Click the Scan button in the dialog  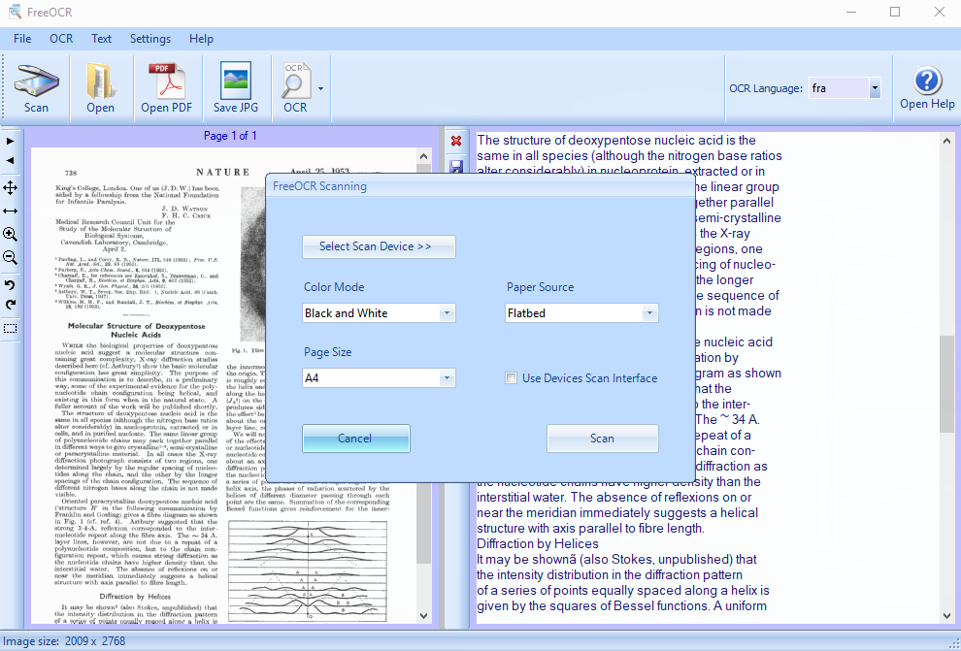click(x=603, y=439)
